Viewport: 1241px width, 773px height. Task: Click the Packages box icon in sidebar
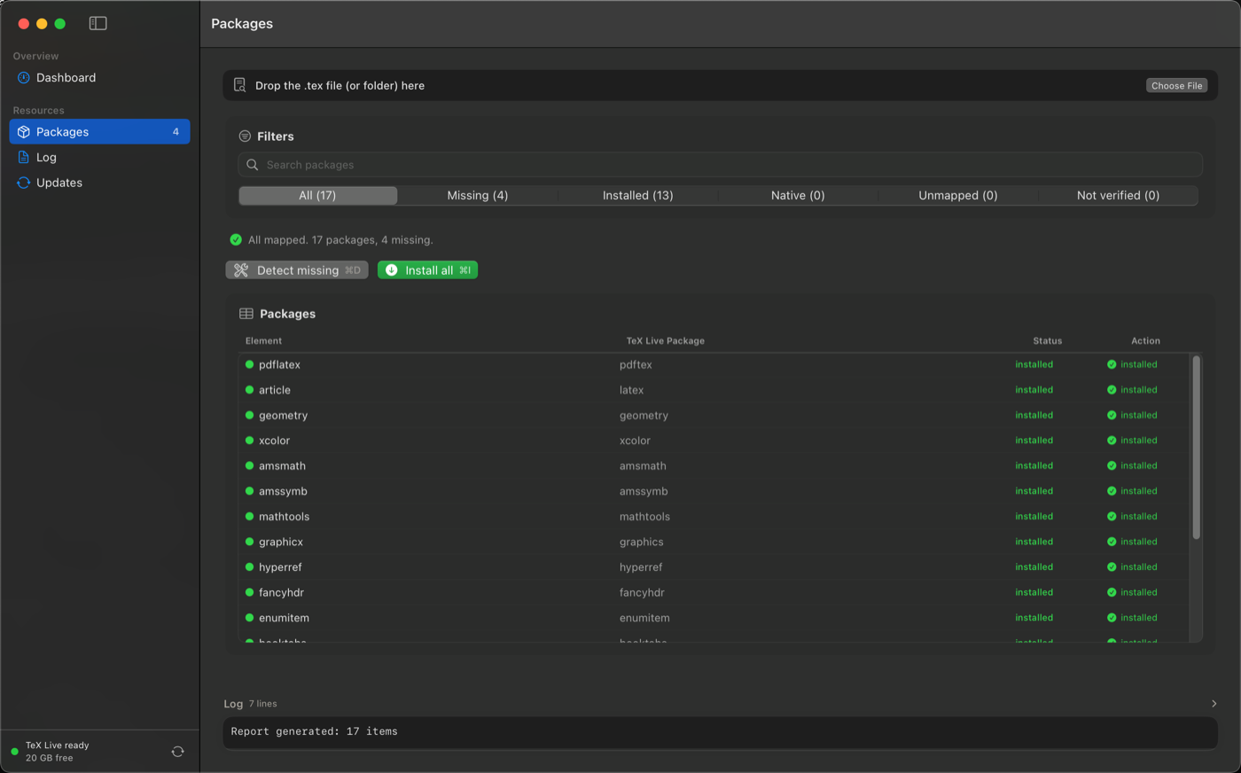pos(24,132)
